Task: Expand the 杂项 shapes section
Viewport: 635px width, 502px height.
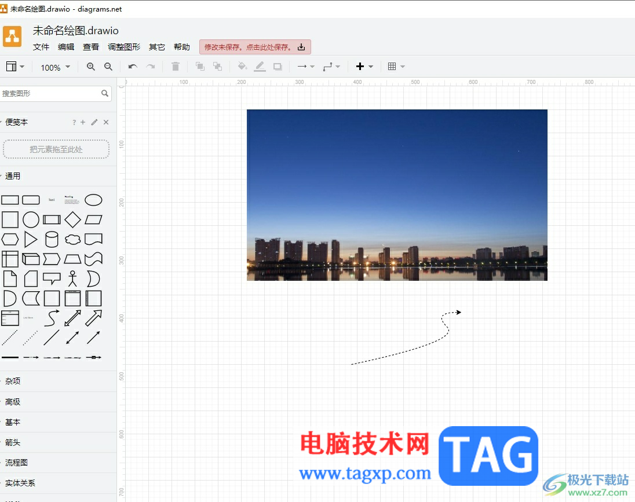Action: click(13, 381)
